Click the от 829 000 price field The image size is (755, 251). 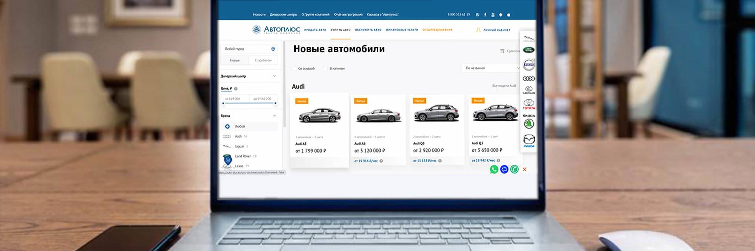point(235,99)
